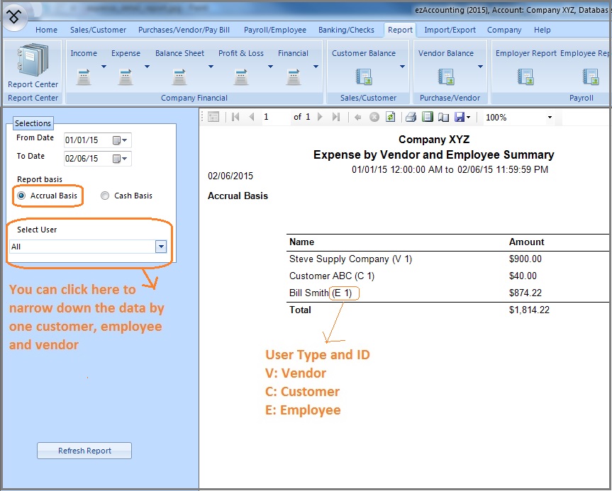Viewport: 612px width, 491px height.
Task: Open the Banking/Checks tab
Action: (x=347, y=30)
